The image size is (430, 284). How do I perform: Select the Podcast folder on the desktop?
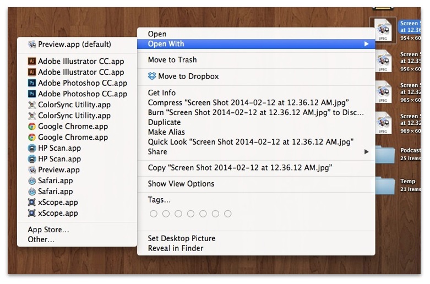[x=385, y=154]
